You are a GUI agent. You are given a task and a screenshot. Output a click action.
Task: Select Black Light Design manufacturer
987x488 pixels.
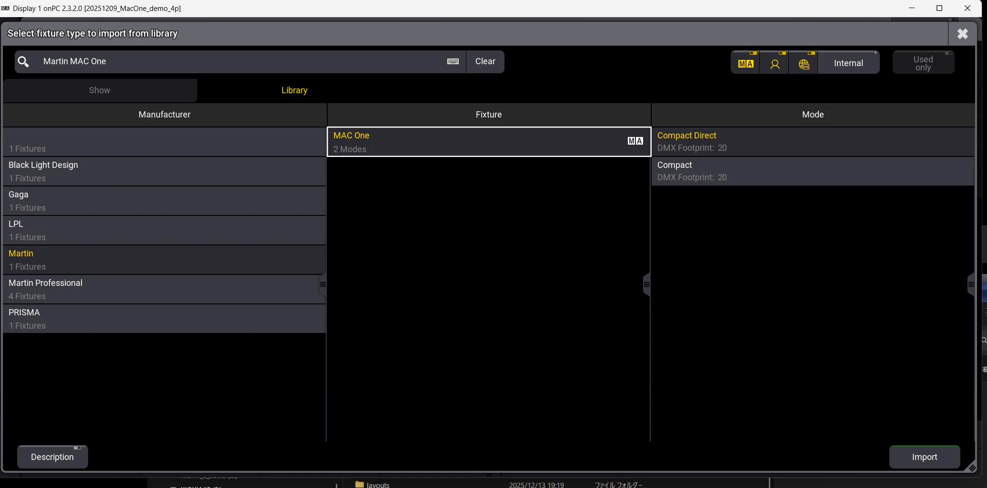point(164,171)
